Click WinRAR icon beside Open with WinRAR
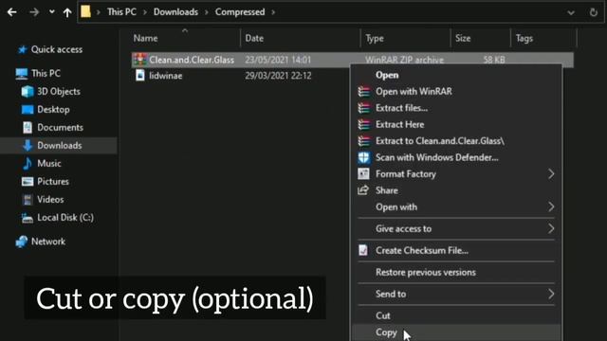 pos(363,92)
